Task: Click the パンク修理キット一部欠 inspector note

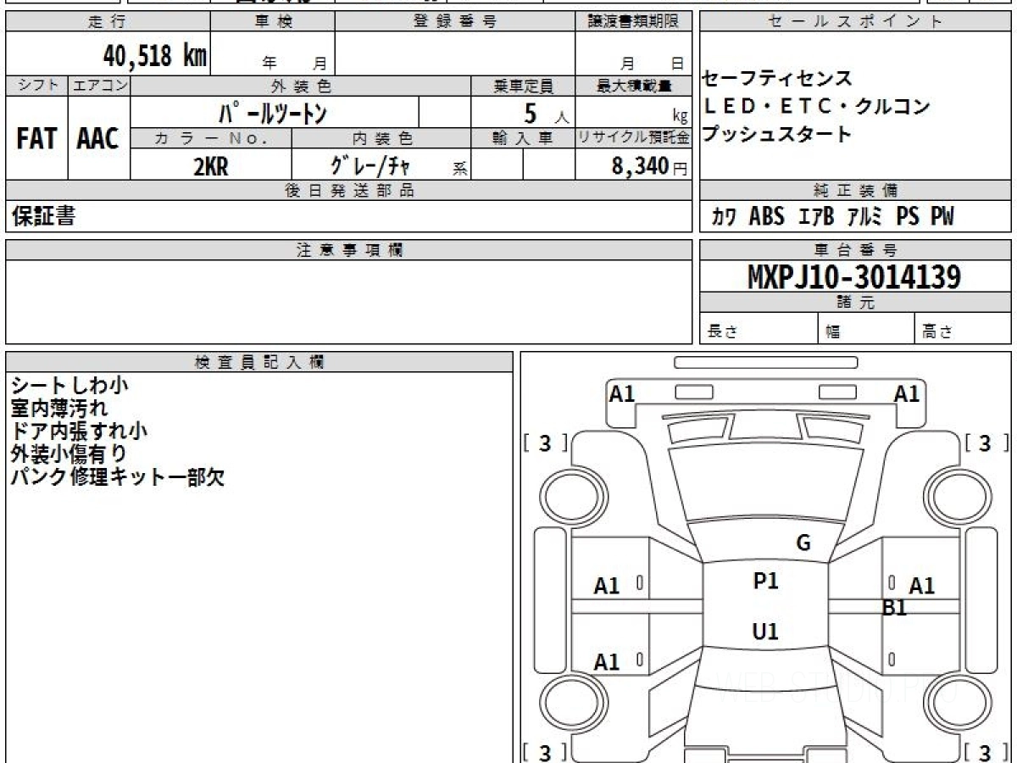Action: click(118, 476)
